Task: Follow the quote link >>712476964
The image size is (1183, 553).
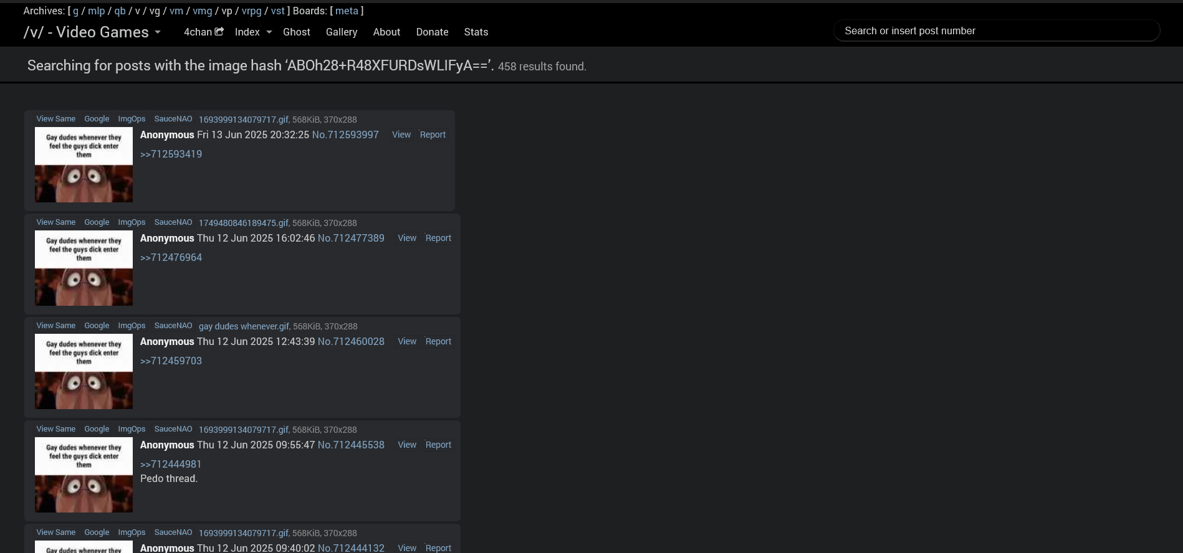Action: tap(171, 257)
